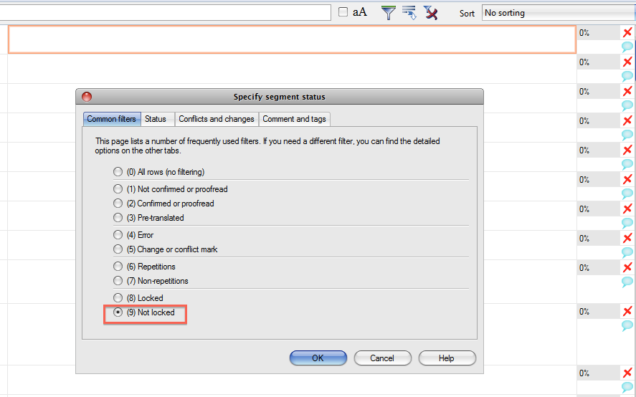The width and height of the screenshot is (636, 397).
Task: Open the comment bubble in first row
Action: tap(627, 47)
